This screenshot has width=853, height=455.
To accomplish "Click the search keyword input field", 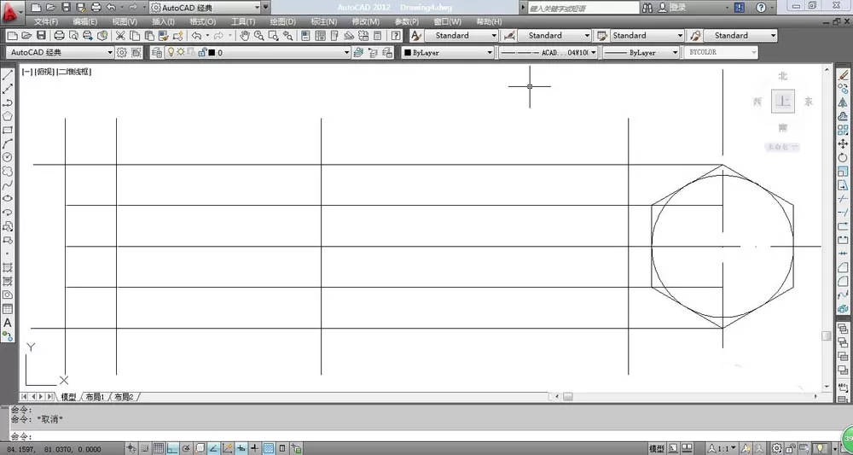I will [583, 8].
